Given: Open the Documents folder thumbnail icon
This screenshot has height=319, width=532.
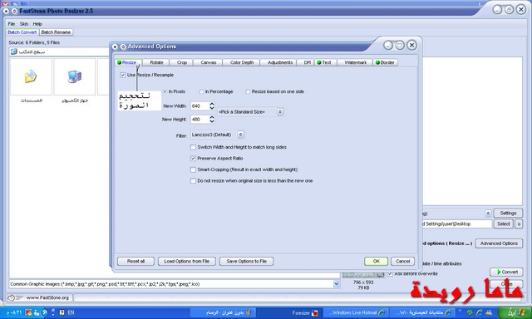Looking at the screenshot, I should click(31, 76).
